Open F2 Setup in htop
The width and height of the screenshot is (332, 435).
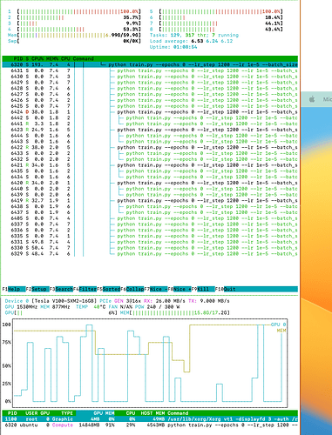(37, 289)
